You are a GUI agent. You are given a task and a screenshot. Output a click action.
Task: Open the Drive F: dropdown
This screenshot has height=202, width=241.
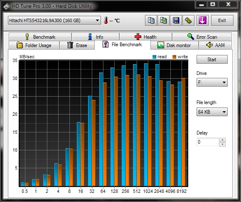[212, 82]
